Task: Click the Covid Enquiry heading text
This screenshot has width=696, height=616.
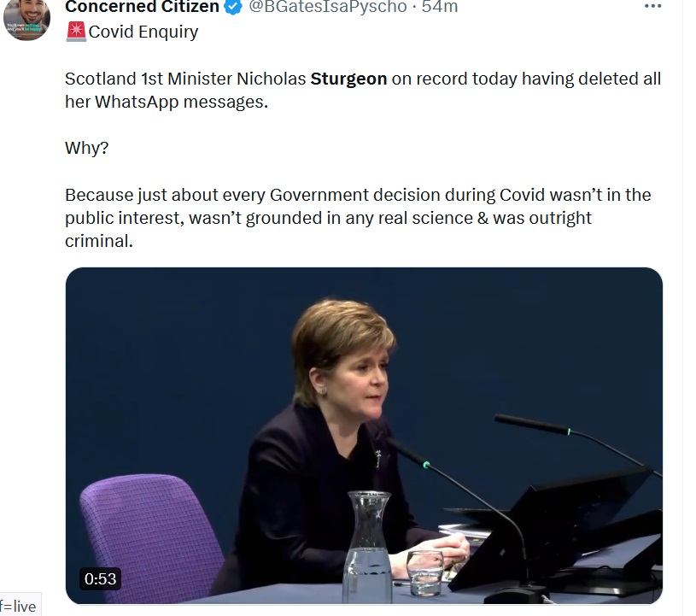Action: pyautogui.click(x=143, y=32)
